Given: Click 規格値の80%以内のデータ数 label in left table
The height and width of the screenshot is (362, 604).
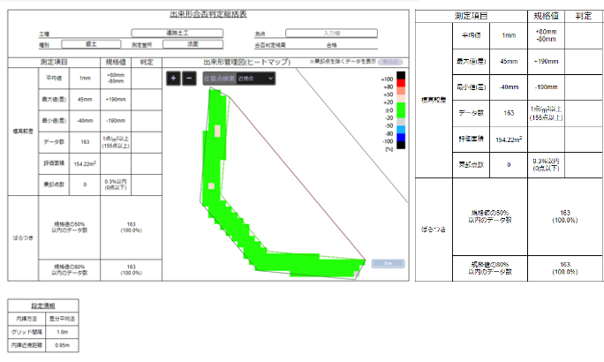Looking at the screenshot, I should click(x=70, y=269).
